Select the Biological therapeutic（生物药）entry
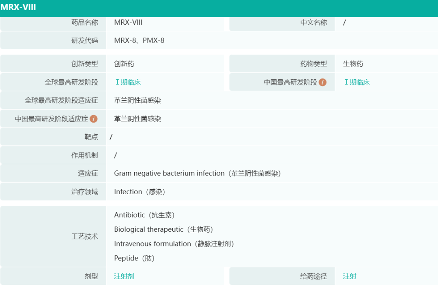Image resolution: width=438 pixels, height=286 pixels. coord(163,229)
